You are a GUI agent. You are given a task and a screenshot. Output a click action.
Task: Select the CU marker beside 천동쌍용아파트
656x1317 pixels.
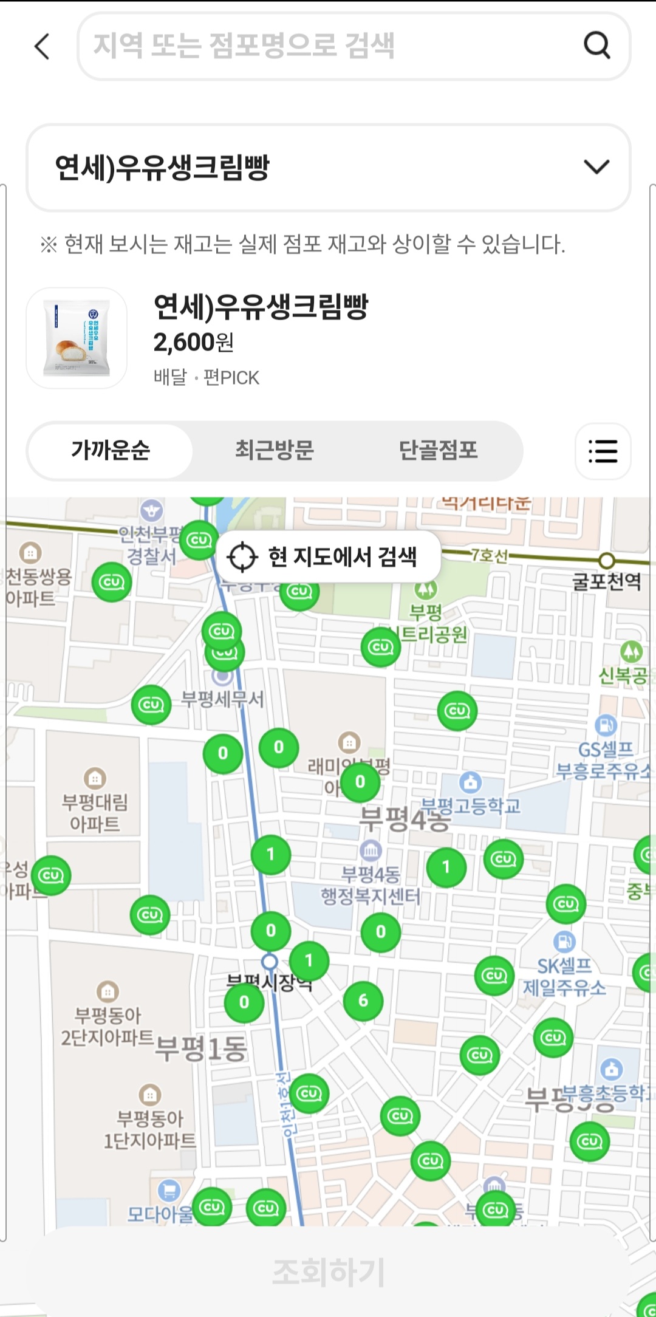pos(112,582)
